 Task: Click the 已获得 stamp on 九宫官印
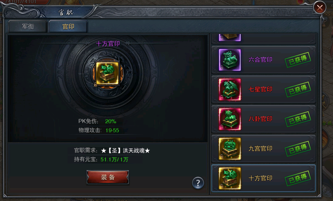pyautogui.click(x=298, y=149)
